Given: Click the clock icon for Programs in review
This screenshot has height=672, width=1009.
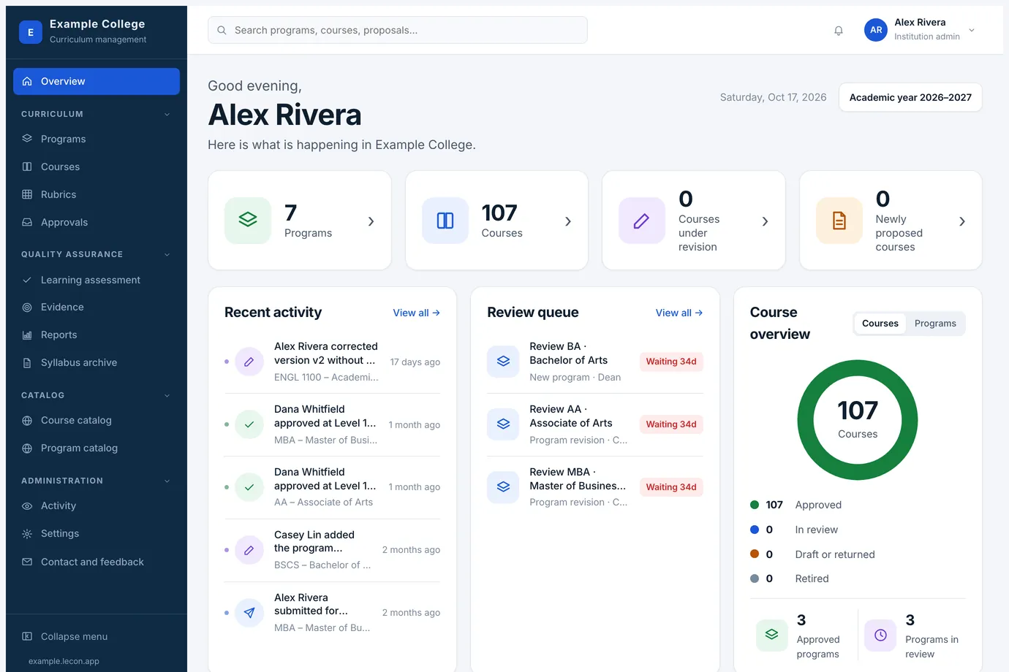Looking at the screenshot, I should click(x=880, y=635).
